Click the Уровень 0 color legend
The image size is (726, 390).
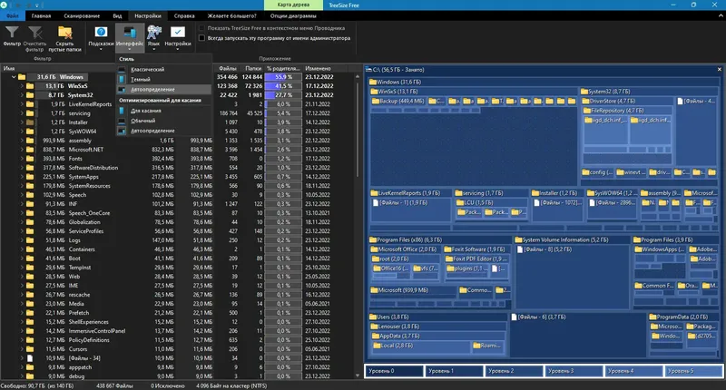tap(395, 371)
